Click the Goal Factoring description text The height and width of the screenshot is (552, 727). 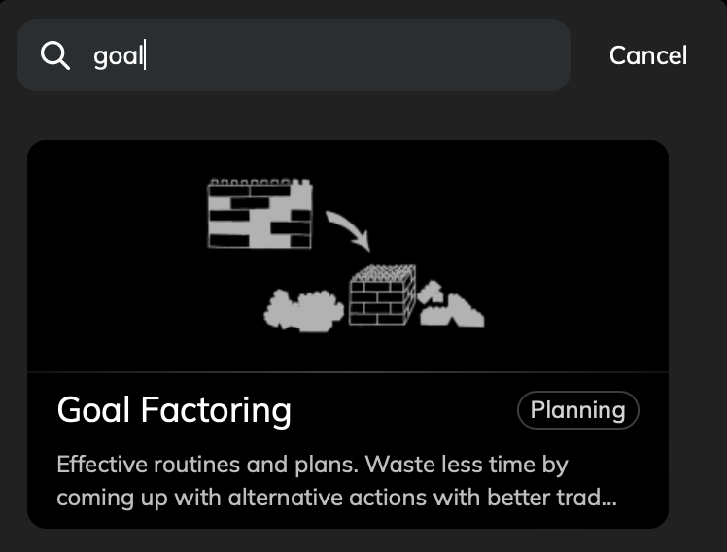click(x=336, y=481)
